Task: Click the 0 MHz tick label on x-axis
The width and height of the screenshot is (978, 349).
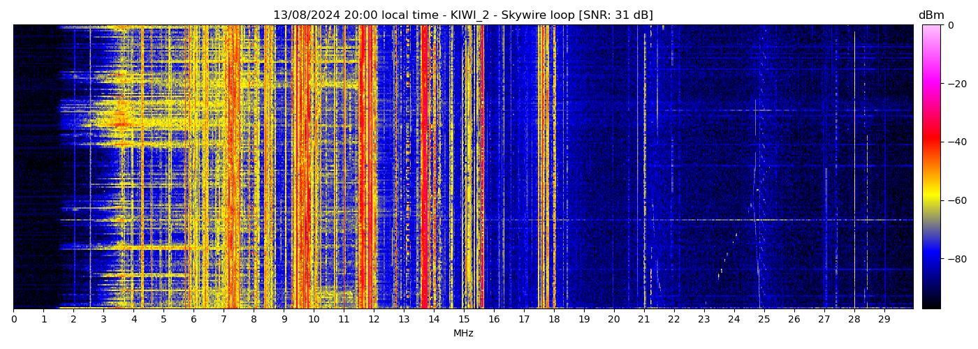Action: click(x=13, y=319)
